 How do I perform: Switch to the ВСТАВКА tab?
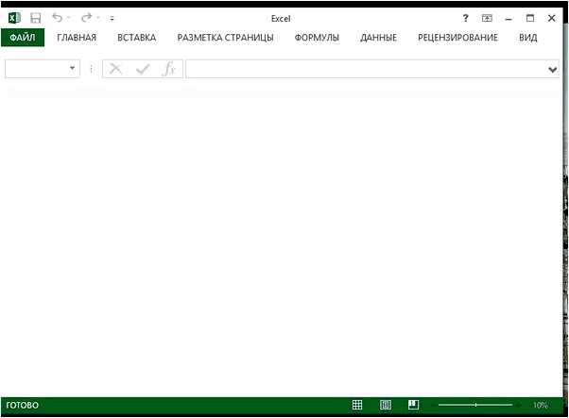click(x=137, y=38)
